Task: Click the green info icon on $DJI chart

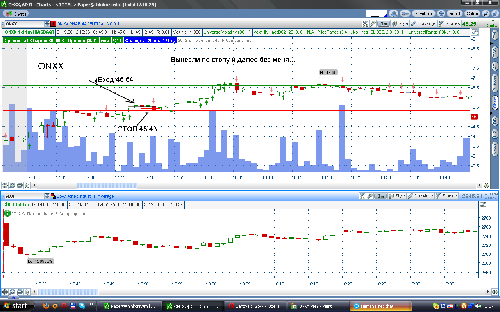Action: coord(7,213)
